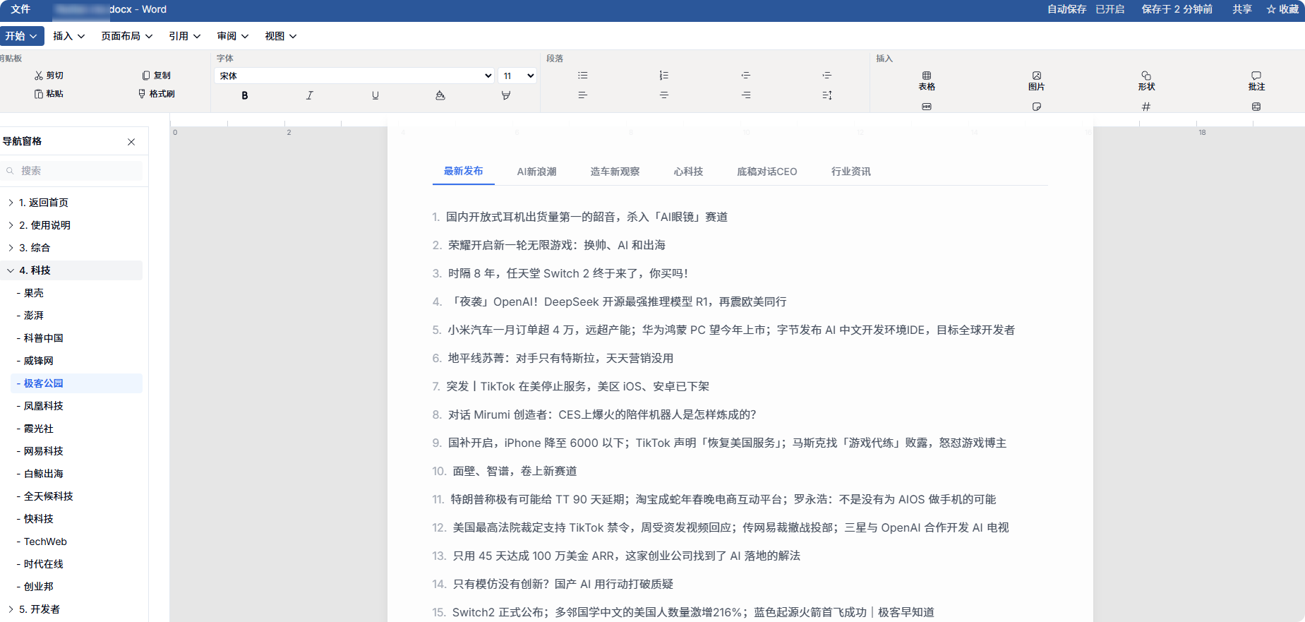Image resolution: width=1305 pixels, height=622 pixels.
Task: Open the font size 11 dropdown
Action: pos(517,76)
